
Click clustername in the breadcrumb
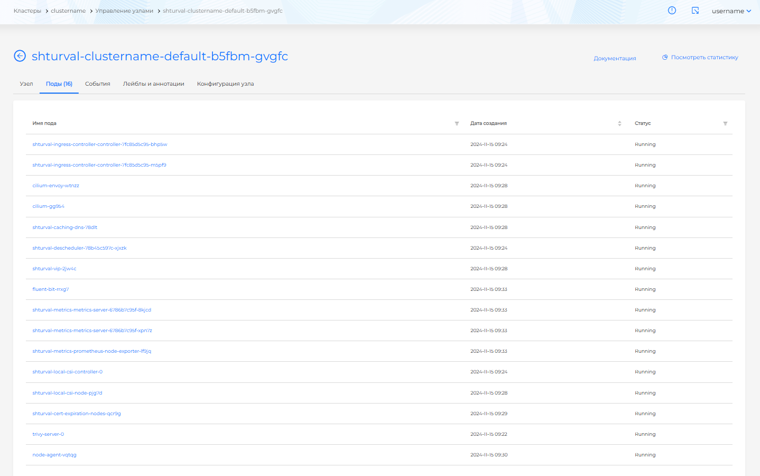point(68,11)
